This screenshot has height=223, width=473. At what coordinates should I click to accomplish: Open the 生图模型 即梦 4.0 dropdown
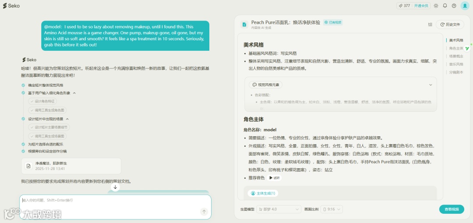click(x=279, y=209)
